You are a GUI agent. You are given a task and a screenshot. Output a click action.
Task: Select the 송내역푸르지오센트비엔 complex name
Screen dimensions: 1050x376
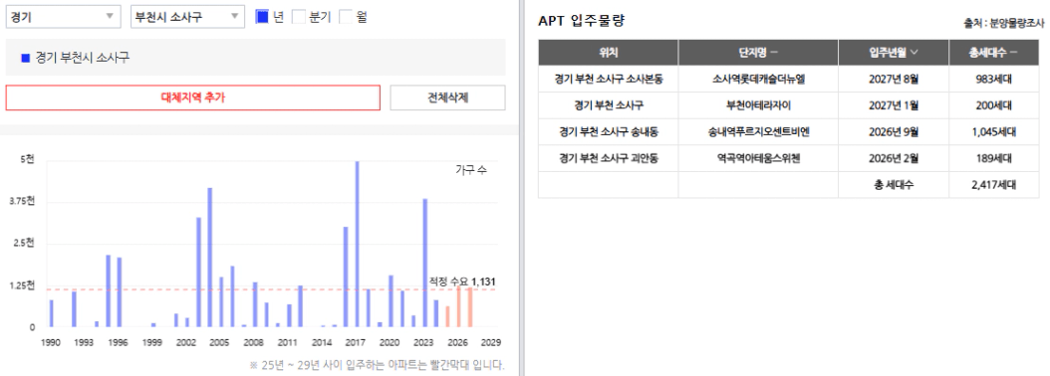coord(758,132)
